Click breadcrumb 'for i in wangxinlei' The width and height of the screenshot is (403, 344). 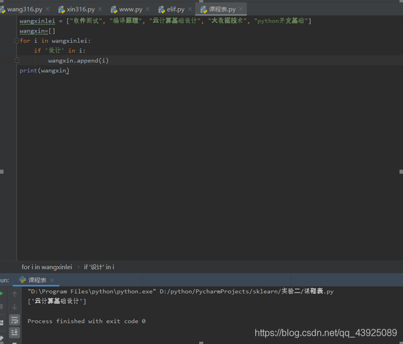(x=47, y=267)
